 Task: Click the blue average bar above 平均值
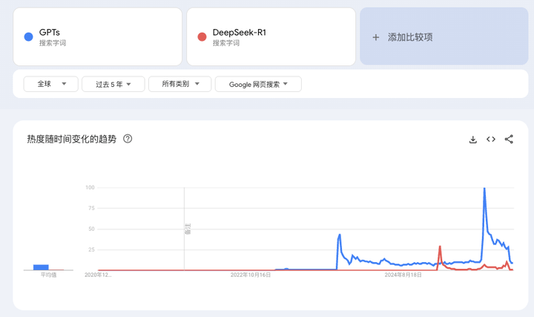41,267
